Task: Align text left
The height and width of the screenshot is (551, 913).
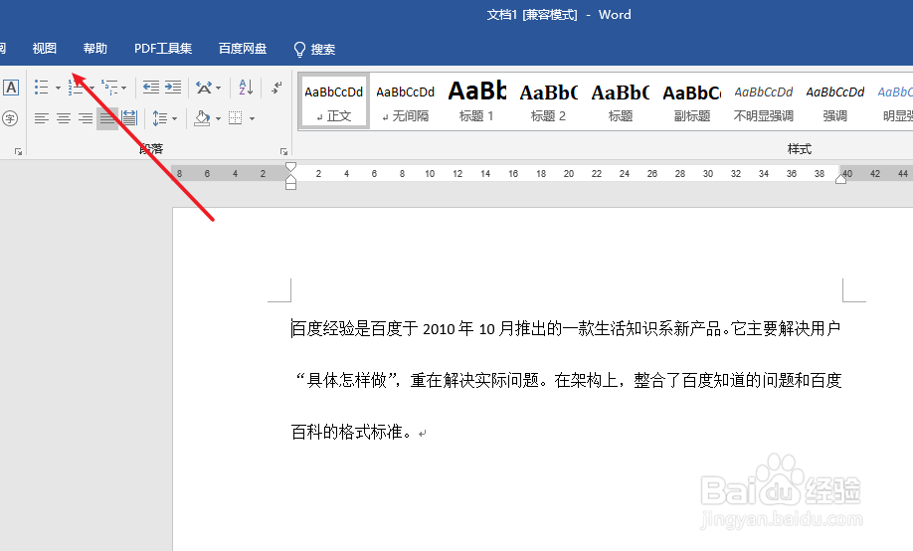Action: [x=42, y=118]
